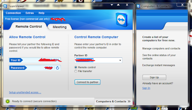Close the Computers & Contacts window
This screenshot has width=192, height=110.
click(x=182, y=5)
